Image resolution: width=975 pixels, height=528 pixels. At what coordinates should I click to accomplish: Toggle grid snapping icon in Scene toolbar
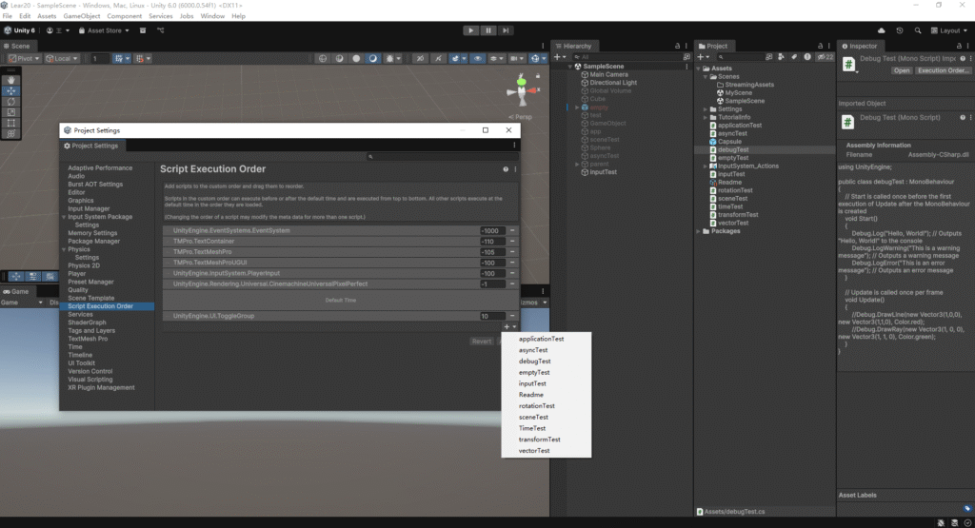tap(141, 58)
